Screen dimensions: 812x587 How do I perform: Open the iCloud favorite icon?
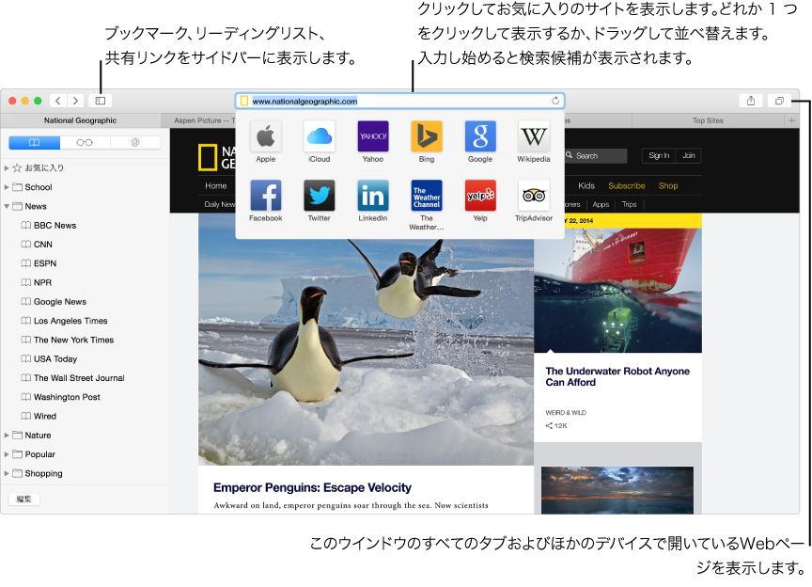click(x=319, y=136)
